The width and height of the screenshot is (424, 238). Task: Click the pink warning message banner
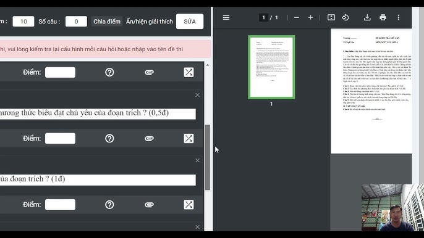tap(105, 49)
